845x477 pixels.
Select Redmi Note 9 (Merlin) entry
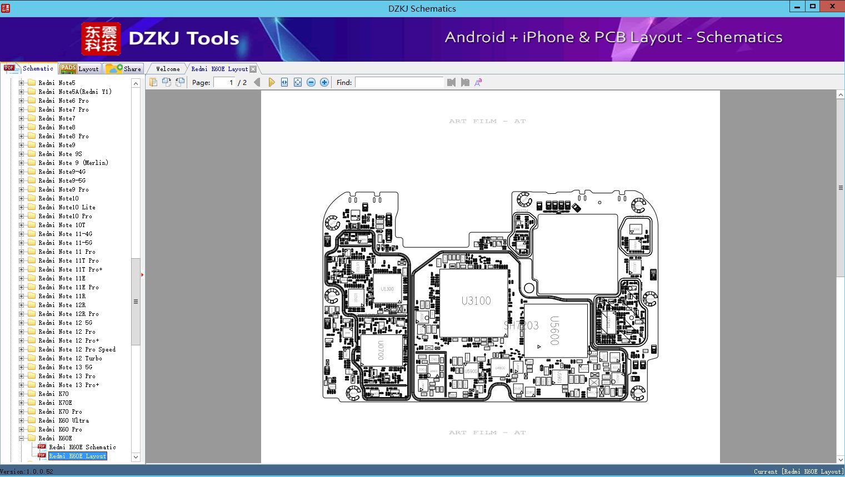(x=73, y=163)
